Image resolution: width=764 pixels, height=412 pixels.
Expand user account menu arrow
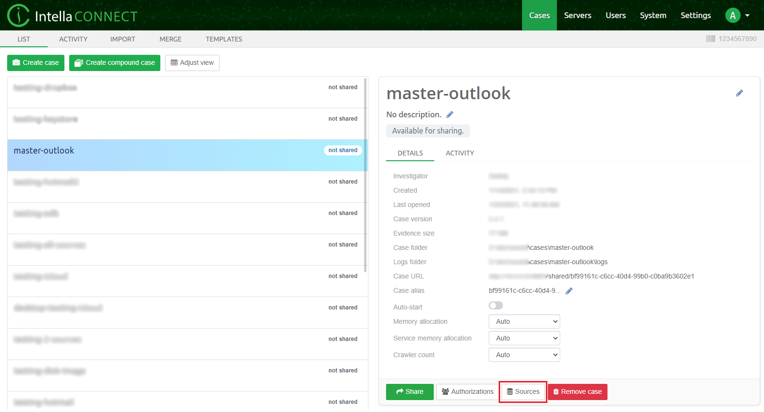coord(747,16)
